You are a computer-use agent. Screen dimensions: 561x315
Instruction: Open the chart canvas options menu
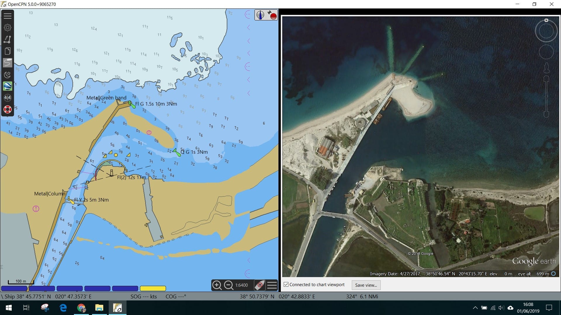coord(272,285)
